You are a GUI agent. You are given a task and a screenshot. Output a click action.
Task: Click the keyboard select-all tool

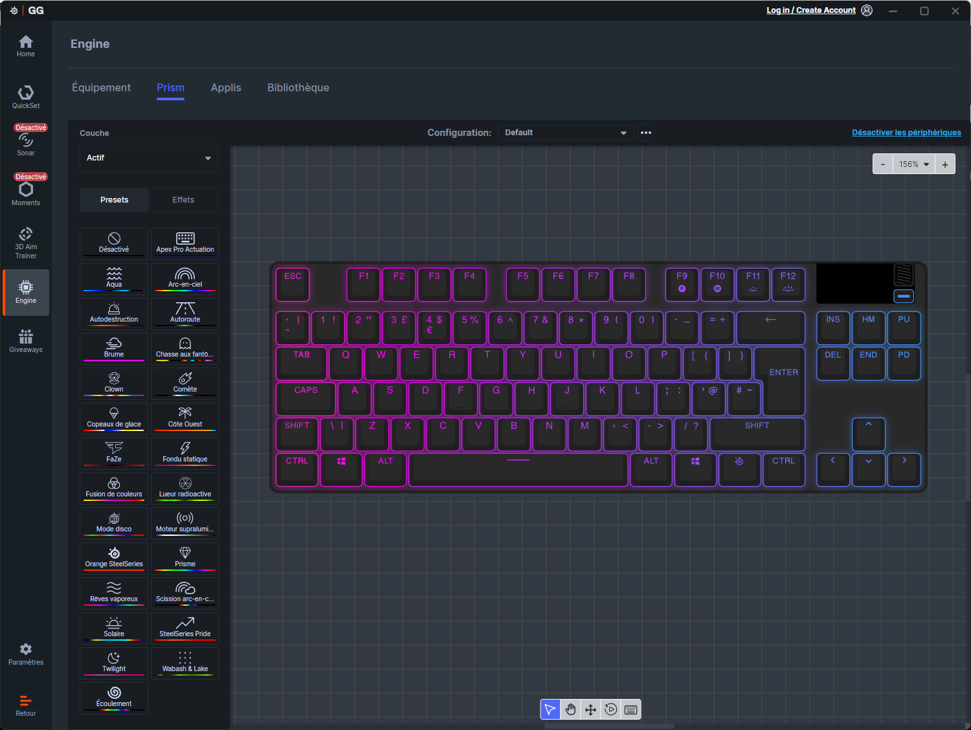[631, 709]
